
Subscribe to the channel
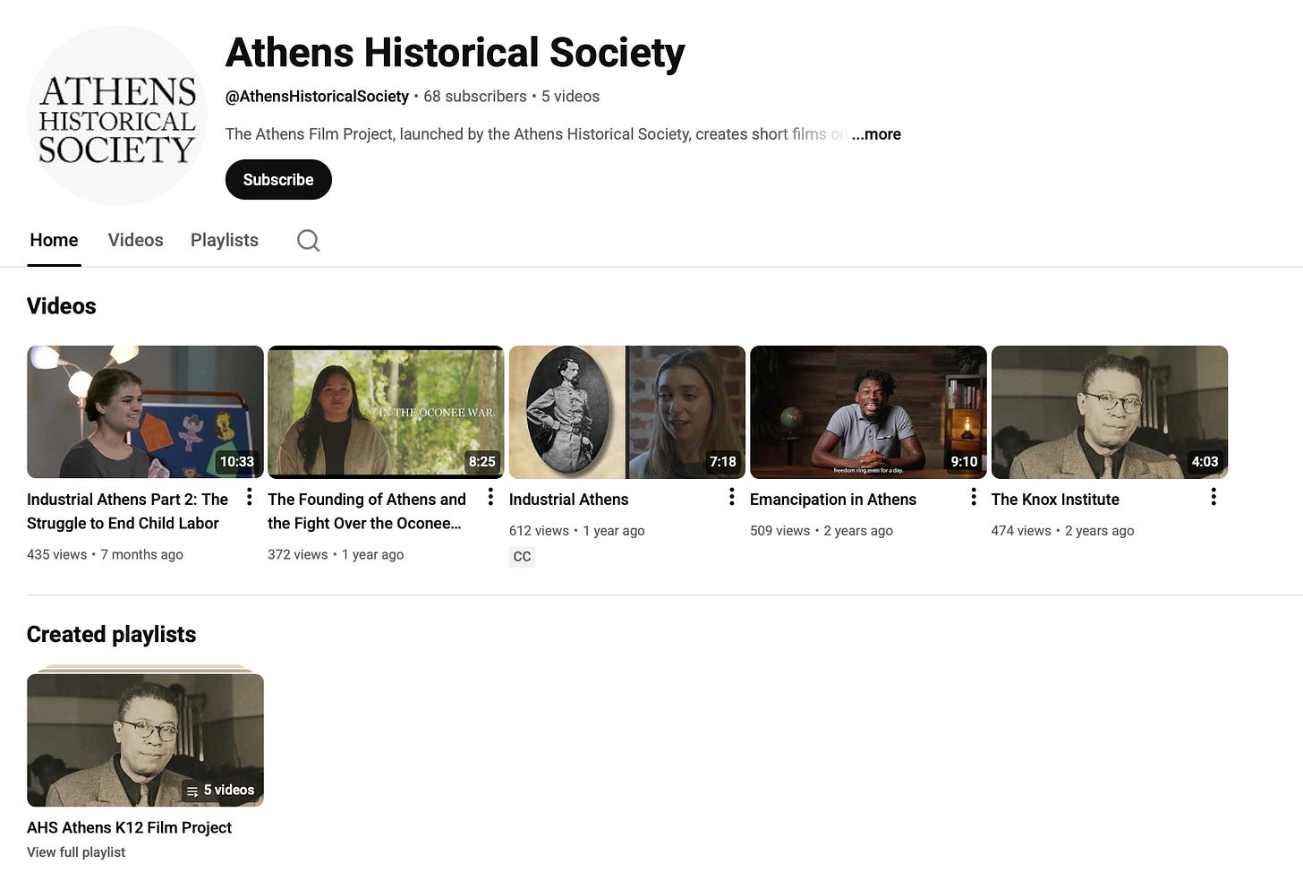pyautogui.click(x=278, y=179)
